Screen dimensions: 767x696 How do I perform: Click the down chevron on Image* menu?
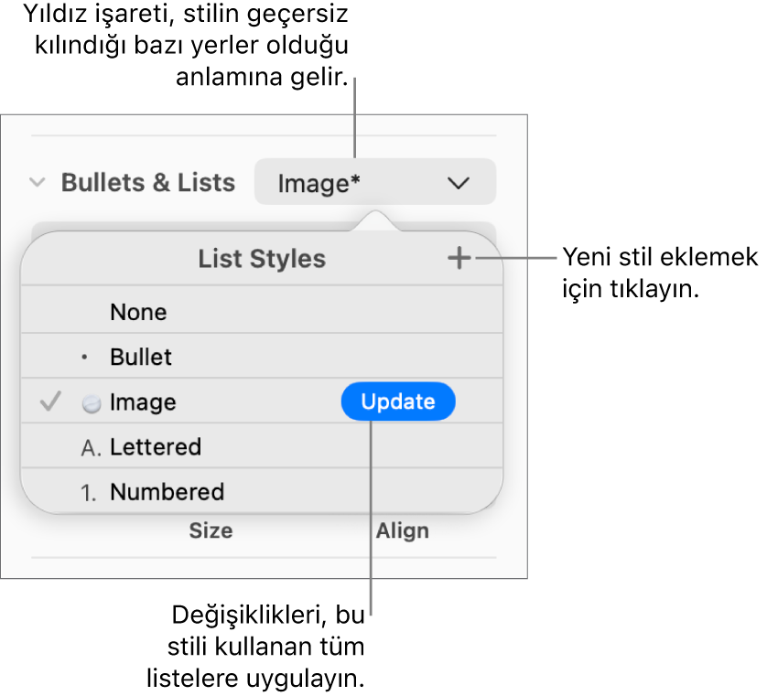pyautogui.click(x=459, y=183)
